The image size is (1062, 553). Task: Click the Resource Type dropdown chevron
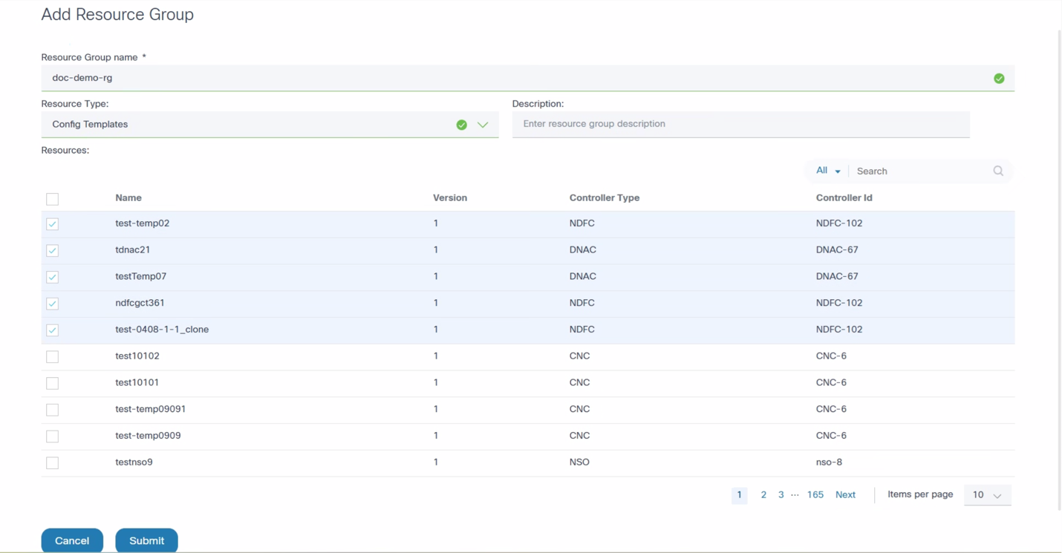483,125
